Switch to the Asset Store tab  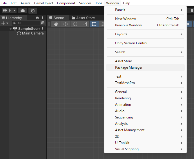pos(83,18)
